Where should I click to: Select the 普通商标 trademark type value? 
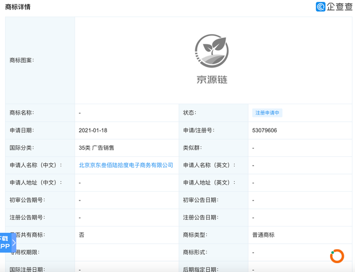point(263,235)
